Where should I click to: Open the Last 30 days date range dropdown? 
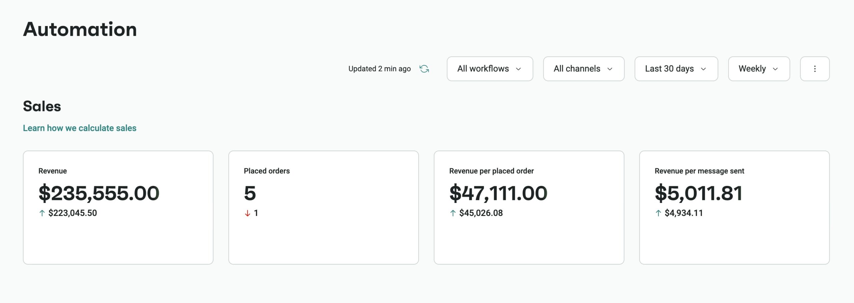pyautogui.click(x=676, y=69)
